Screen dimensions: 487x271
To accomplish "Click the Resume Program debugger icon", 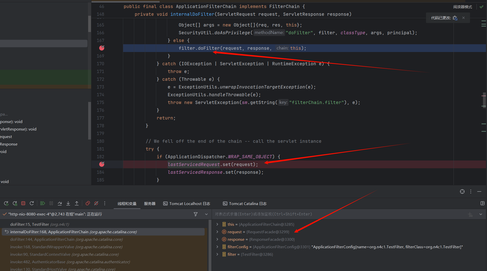I will pos(42,203).
